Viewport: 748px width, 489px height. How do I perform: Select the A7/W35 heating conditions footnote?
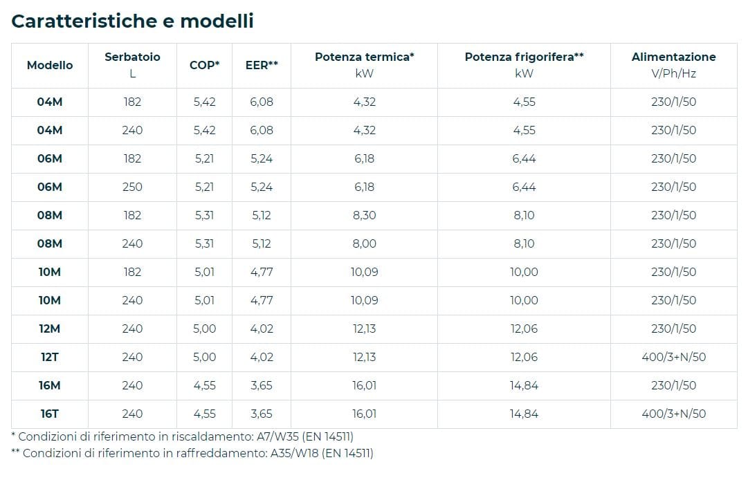pyautogui.click(x=186, y=436)
